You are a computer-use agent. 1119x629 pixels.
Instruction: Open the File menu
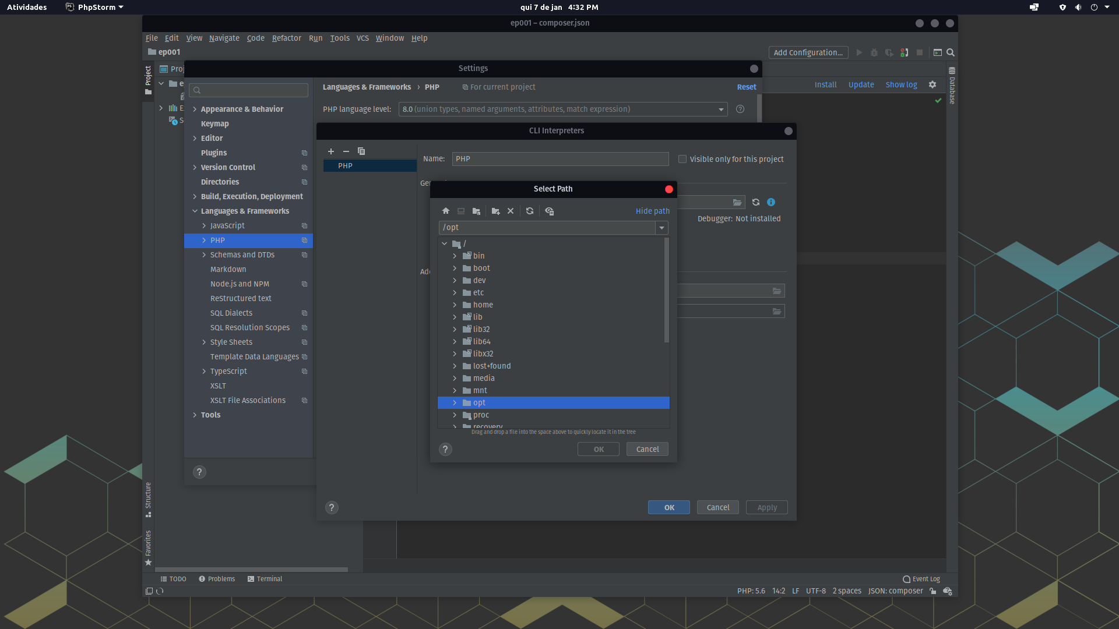click(x=152, y=38)
